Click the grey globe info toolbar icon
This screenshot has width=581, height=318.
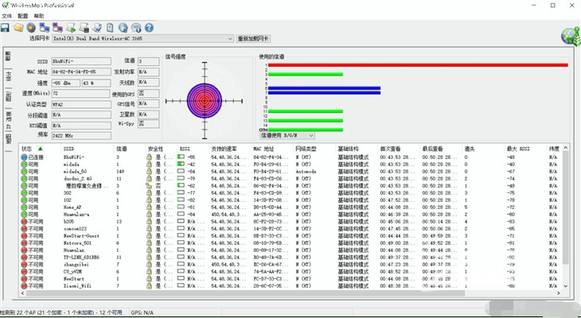click(136, 28)
